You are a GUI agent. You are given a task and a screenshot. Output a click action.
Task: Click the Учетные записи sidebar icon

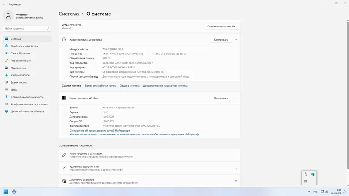tap(7, 75)
